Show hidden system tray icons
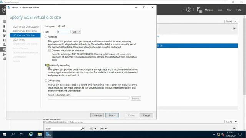246x138 pixels. point(214,135)
